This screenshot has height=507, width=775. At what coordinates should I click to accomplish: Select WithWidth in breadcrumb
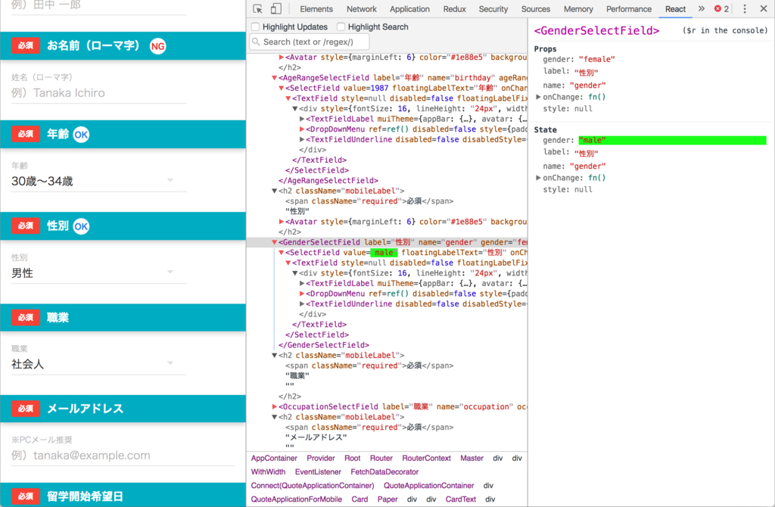tap(268, 472)
